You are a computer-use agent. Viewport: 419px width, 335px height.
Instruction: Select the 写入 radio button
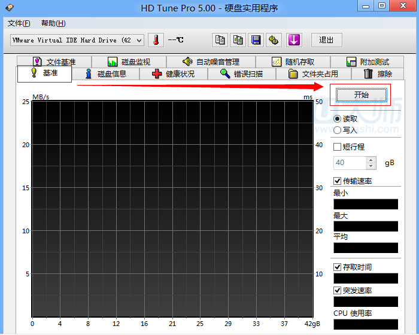(338, 130)
